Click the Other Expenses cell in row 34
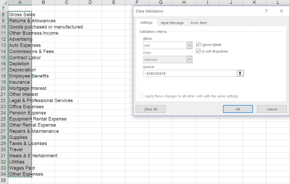Viewport: 290px width, 184px height. pos(20,174)
